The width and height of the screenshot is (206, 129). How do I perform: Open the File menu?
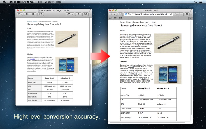[40, 2]
